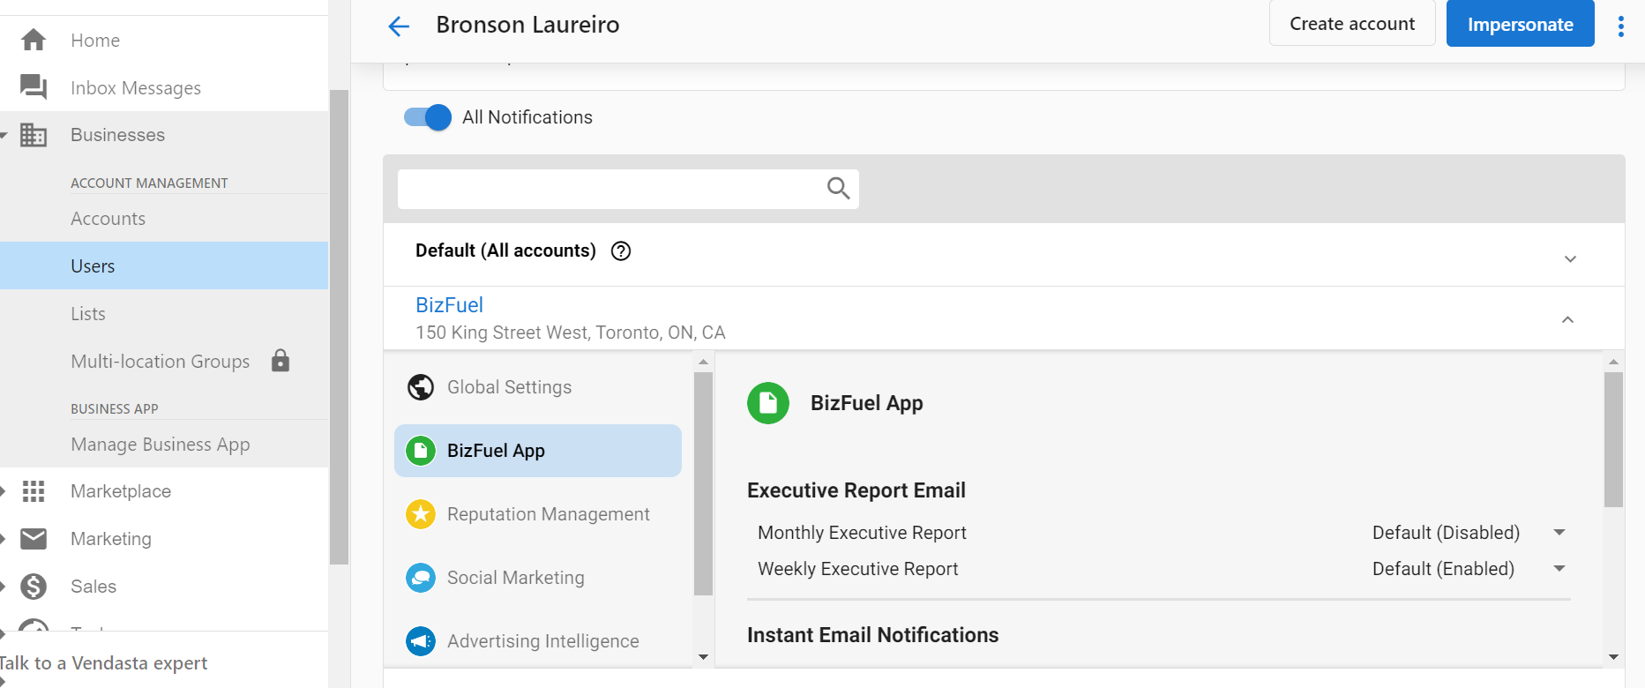
Task: Click the Global Settings globe icon
Action: pos(421,387)
